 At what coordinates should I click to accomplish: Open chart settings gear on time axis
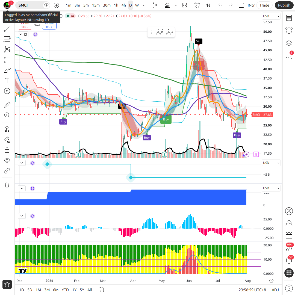pos(271,281)
